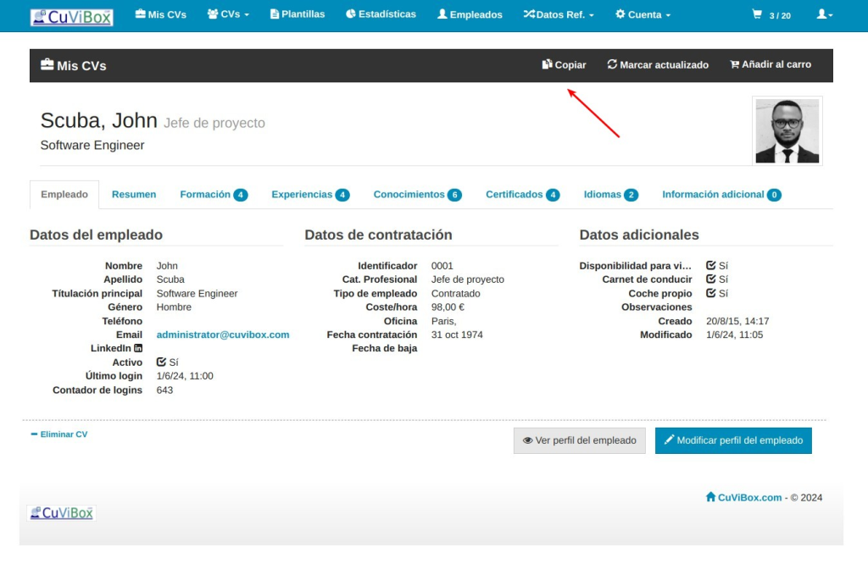Toggle the Coche propio checkbox
This screenshot has width=868, height=564.
click(711, 294)
